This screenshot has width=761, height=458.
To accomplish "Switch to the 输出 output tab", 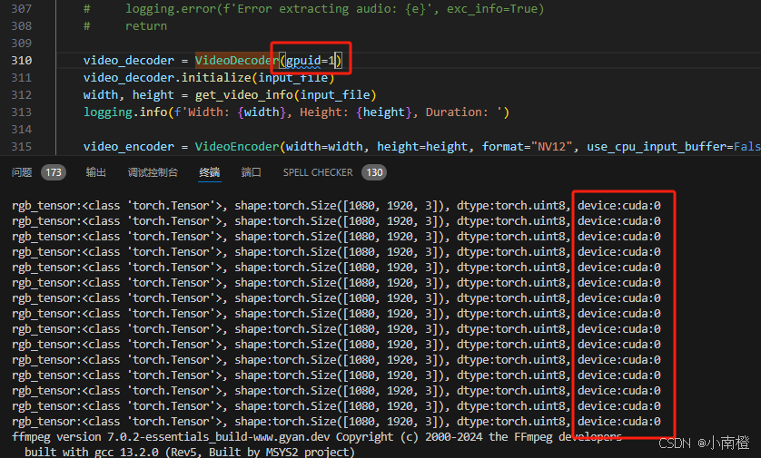I will [95, 172].
